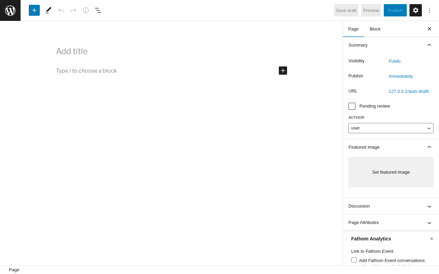The image size is (439, 274).
Task: Open the List View outline
Action: (98, 10)
